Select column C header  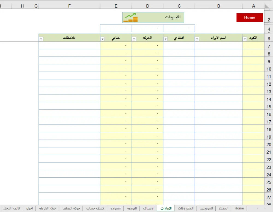(x=179, y=6)
